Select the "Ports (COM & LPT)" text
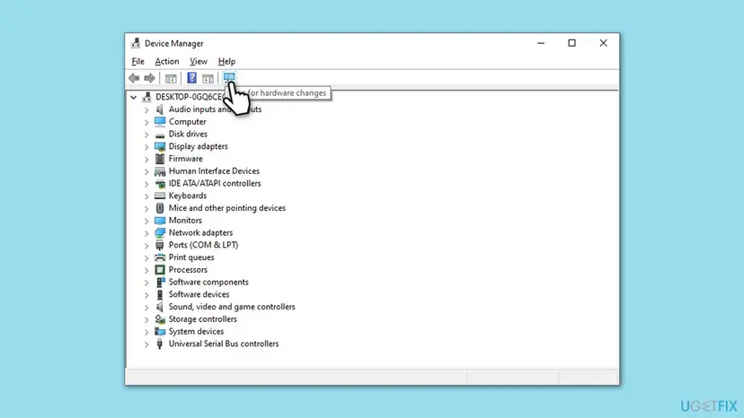This screenshot has width=744, height=418. click(203, 245)
